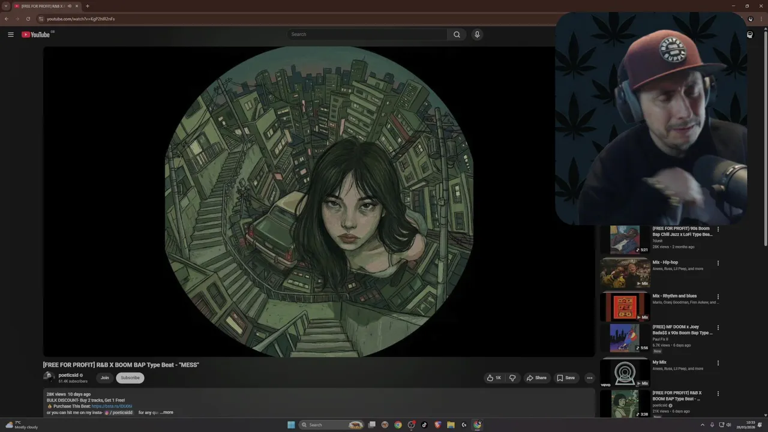
Task: Open a new browser tab
Action: click(x=88, y=6)
